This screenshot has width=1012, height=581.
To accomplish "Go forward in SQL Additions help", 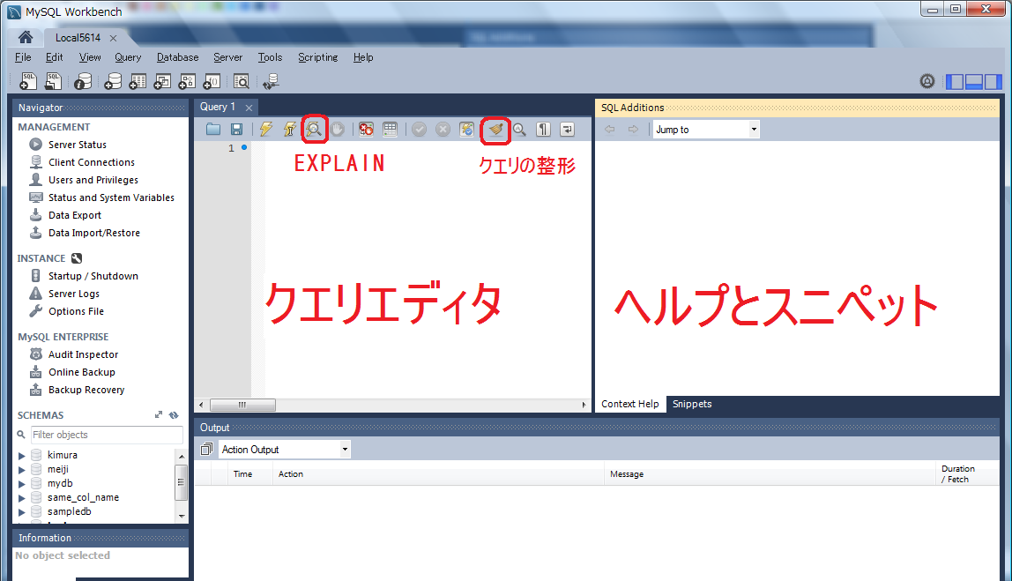I will (633, 129).
